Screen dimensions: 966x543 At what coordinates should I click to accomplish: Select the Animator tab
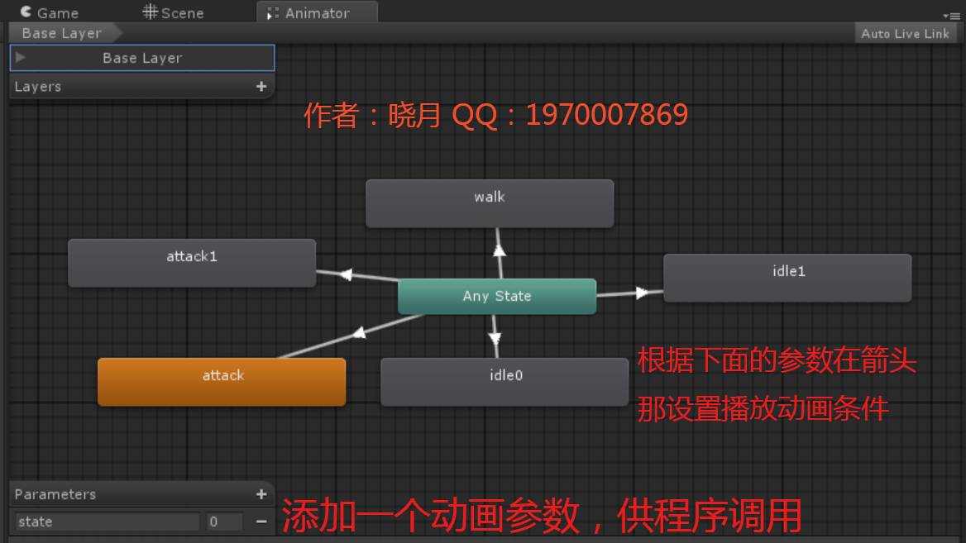tap(317, 12)
